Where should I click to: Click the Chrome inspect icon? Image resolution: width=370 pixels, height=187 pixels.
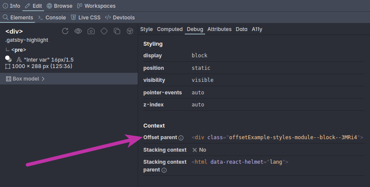pyautogui.click(x=130, y=31)
